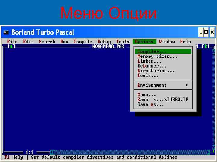Open the Help menu
Image resolution: width=217 pixels, height=162 pixels.
tap(185, 42)
